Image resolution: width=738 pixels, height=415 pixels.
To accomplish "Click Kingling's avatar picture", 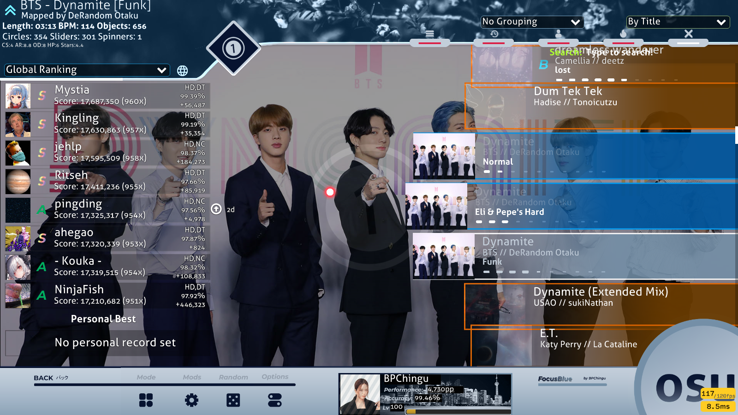I will click(18, 125).
